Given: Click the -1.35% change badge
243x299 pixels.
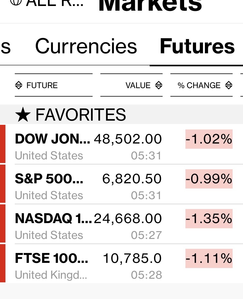Looking at the screenshot, I should tap(209, 219).
